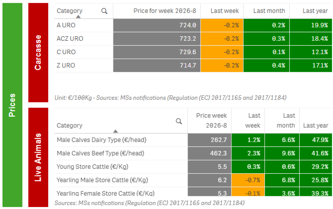Sort Carcasse table by Last year column

tap(315, 11)
